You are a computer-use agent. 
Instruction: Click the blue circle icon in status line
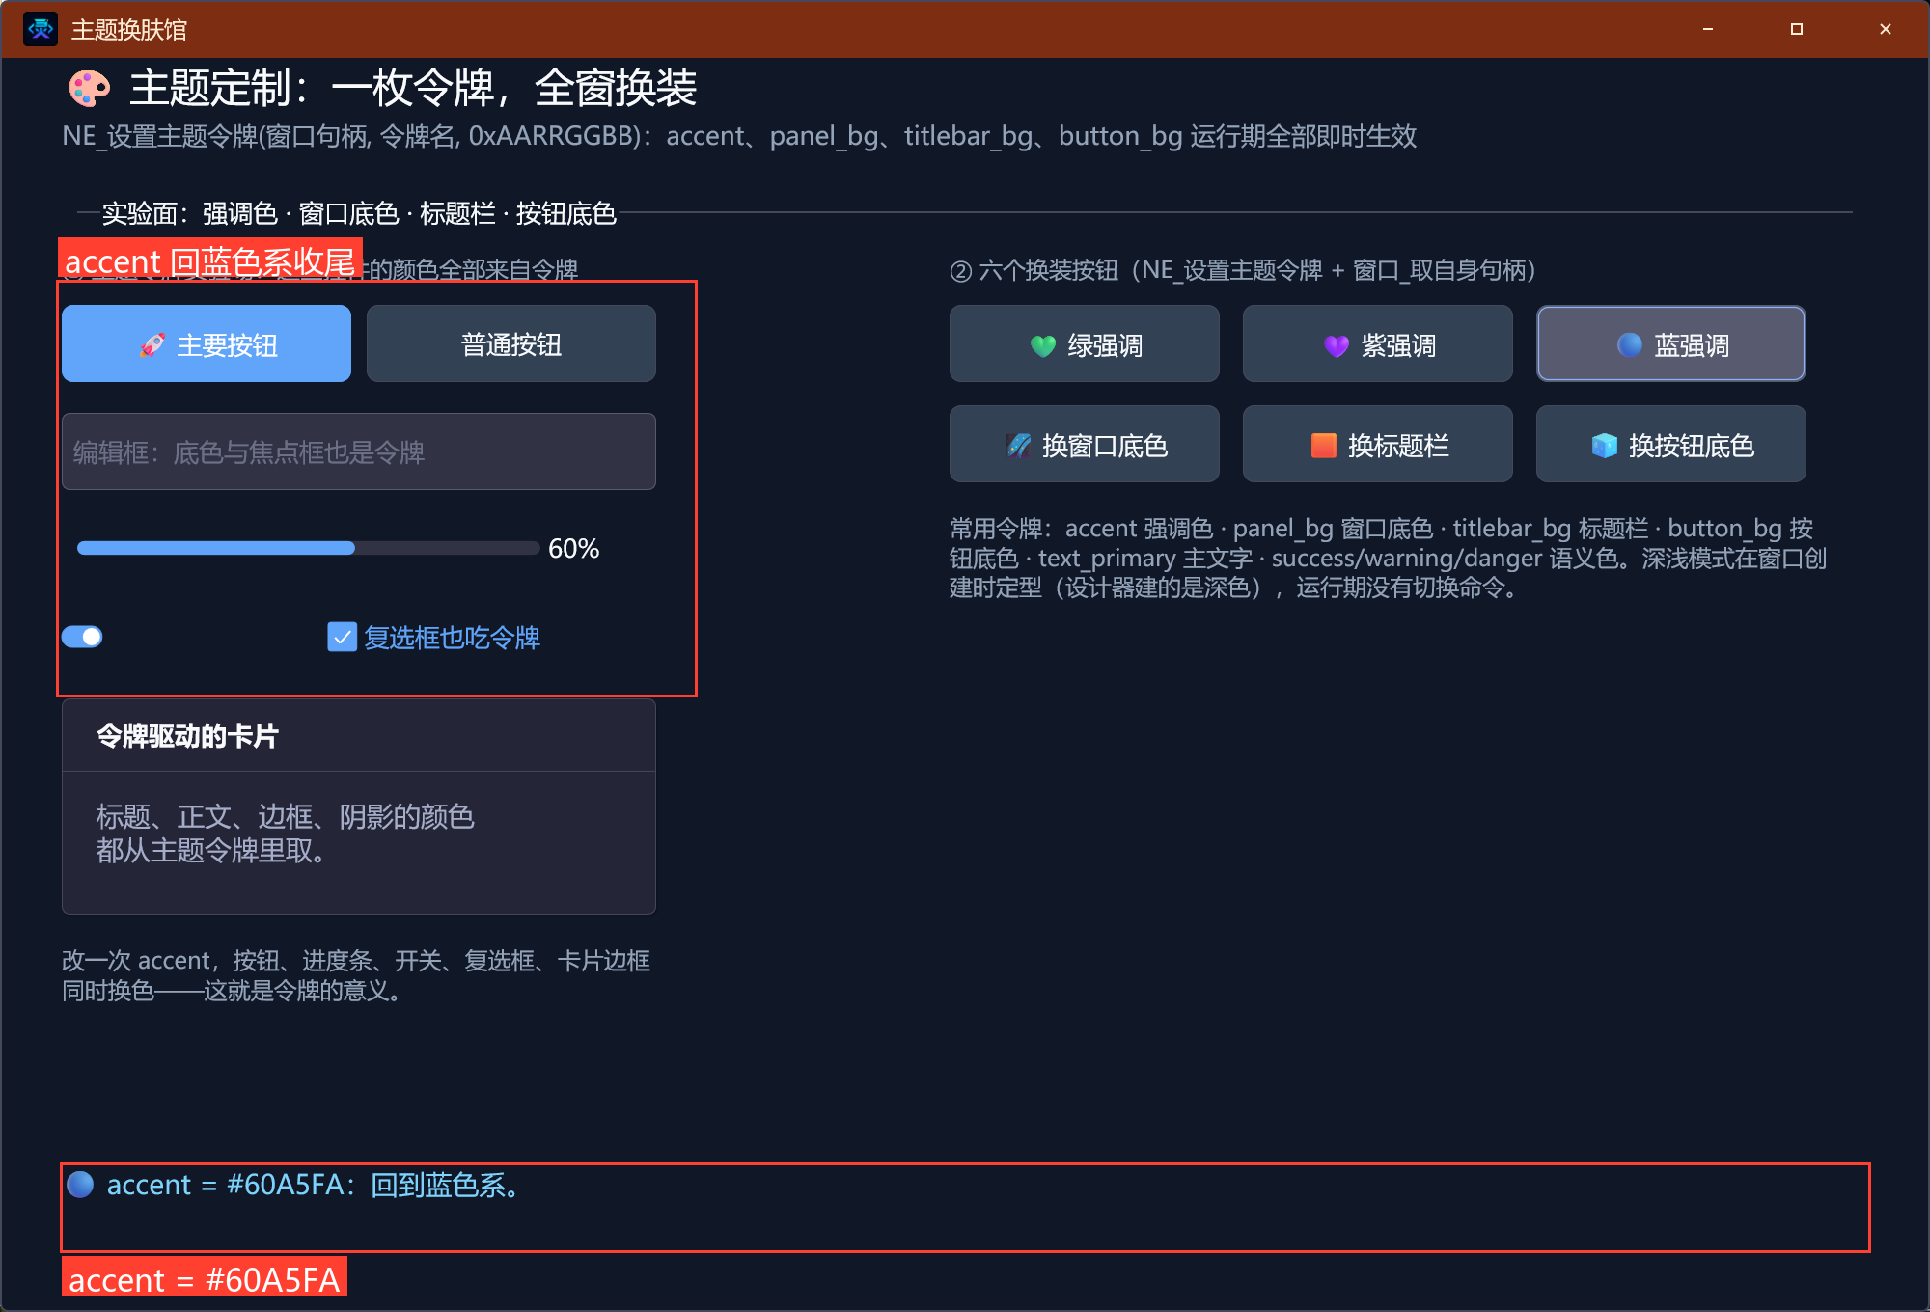point(81,1184)
